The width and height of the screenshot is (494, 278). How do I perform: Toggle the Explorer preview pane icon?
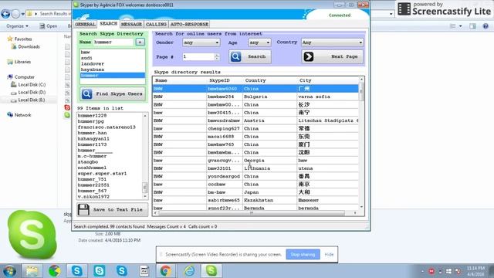(472, 26)
